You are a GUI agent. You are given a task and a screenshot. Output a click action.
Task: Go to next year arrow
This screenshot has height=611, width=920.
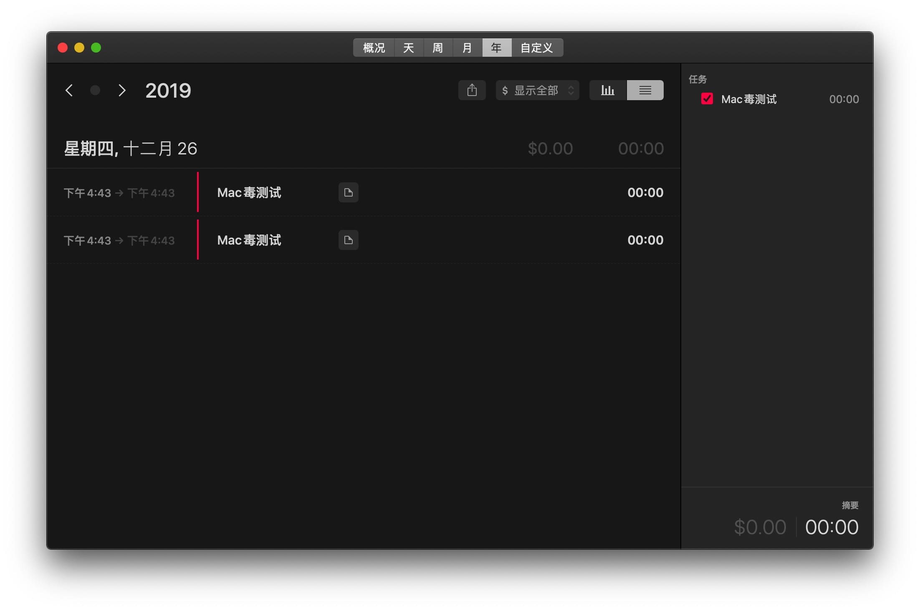click(x=121, y=90)
